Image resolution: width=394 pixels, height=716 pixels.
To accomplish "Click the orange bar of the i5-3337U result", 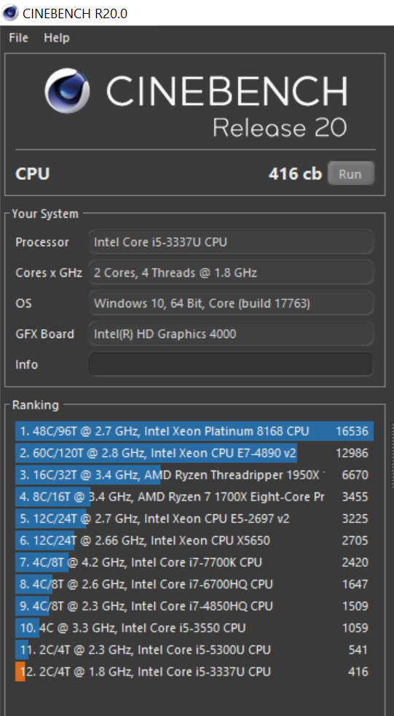I will (x=20, y=672).
